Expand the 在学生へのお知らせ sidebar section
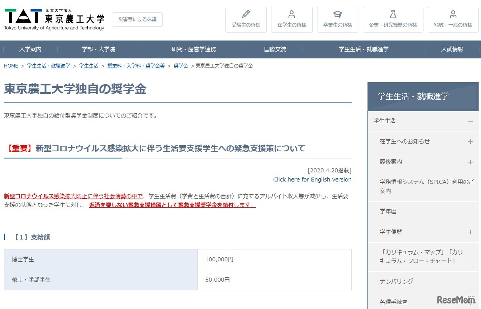 pyautogui.click(x=470, y=141)
